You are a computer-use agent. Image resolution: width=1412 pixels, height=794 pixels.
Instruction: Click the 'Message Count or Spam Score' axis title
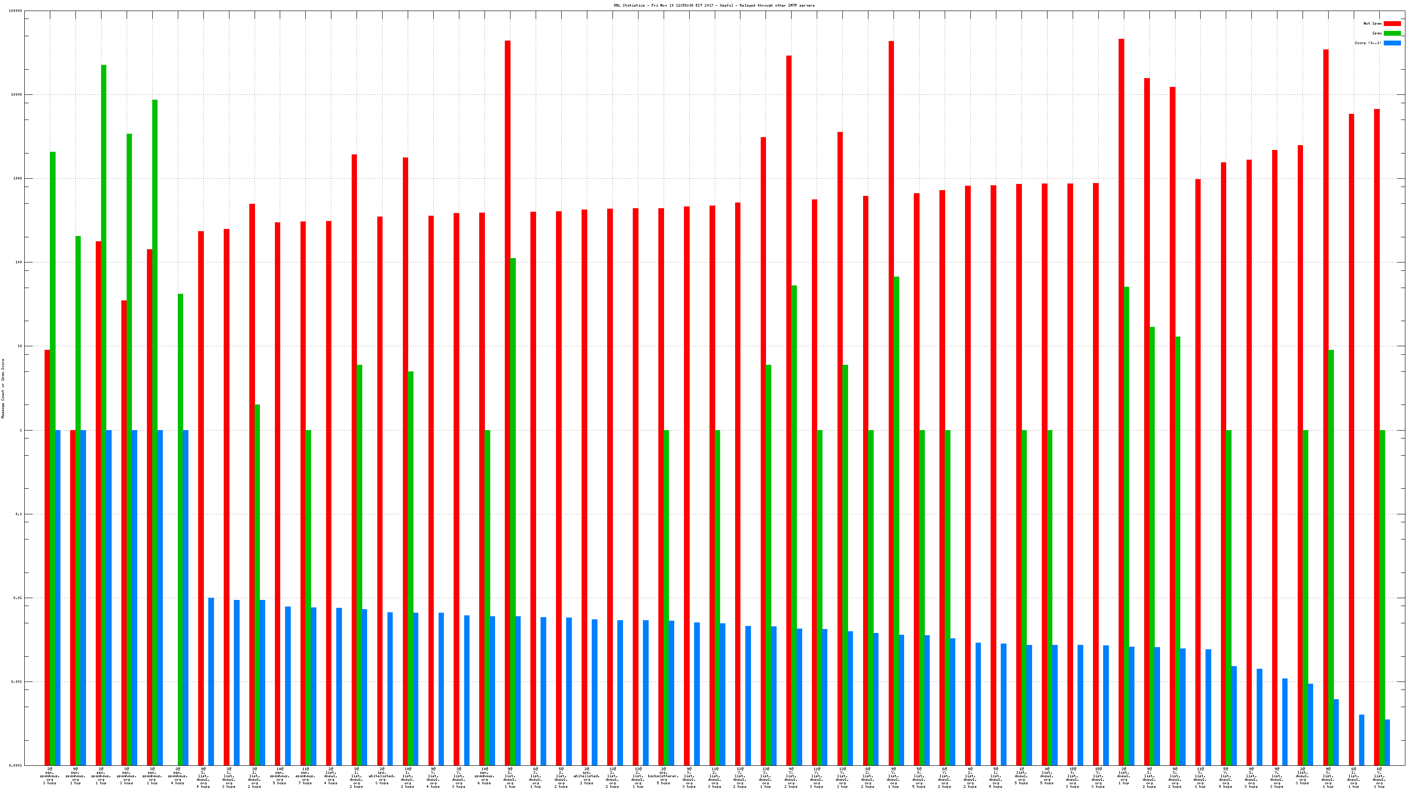(x=3, y=389)
